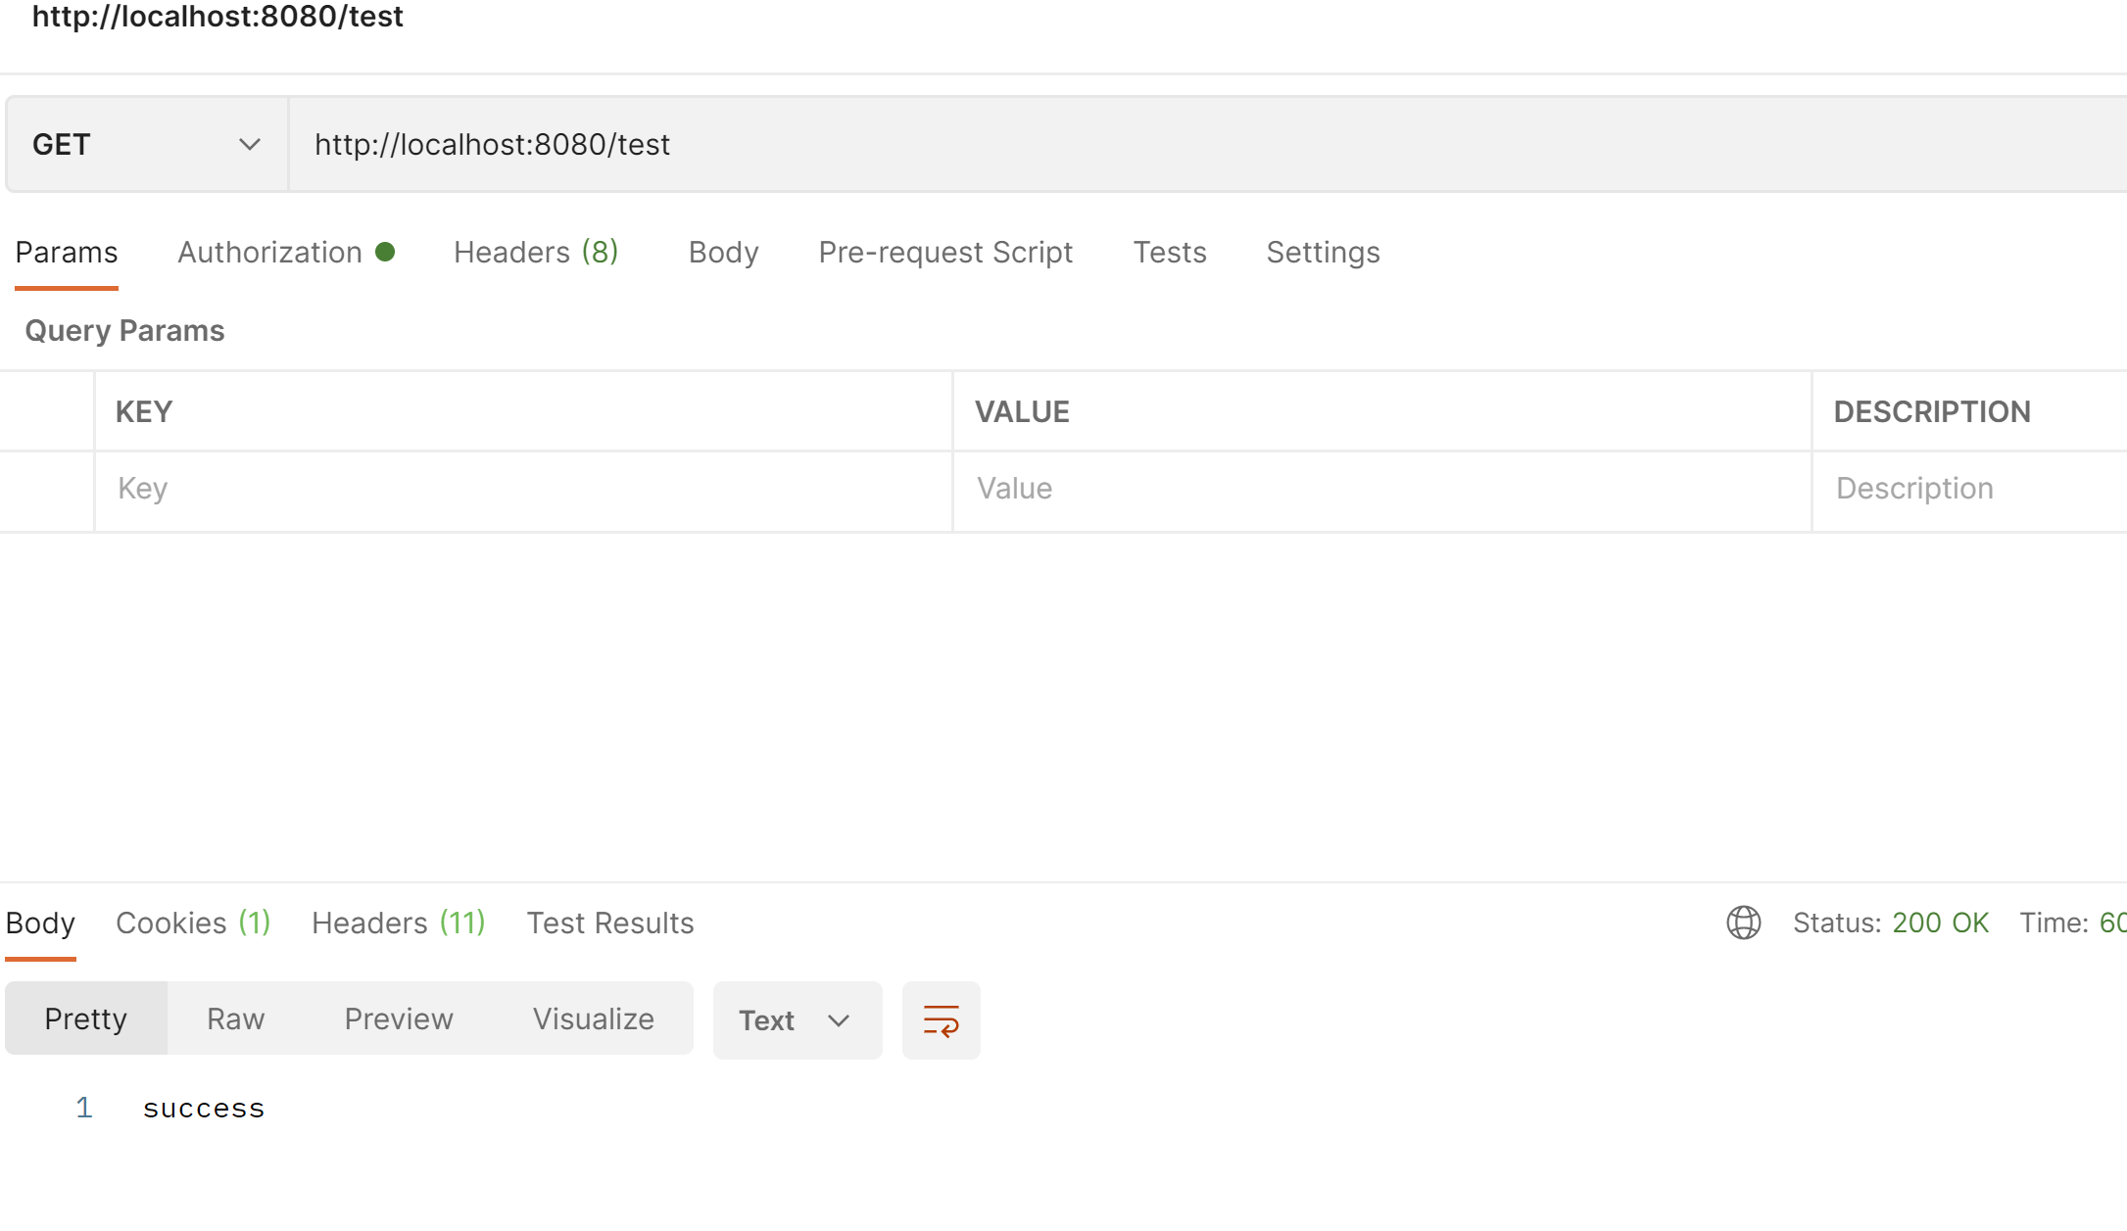The width and height of the screenshot is (2127, 1231).
Task: Click the query param Key field
Action: click(523, 489)
